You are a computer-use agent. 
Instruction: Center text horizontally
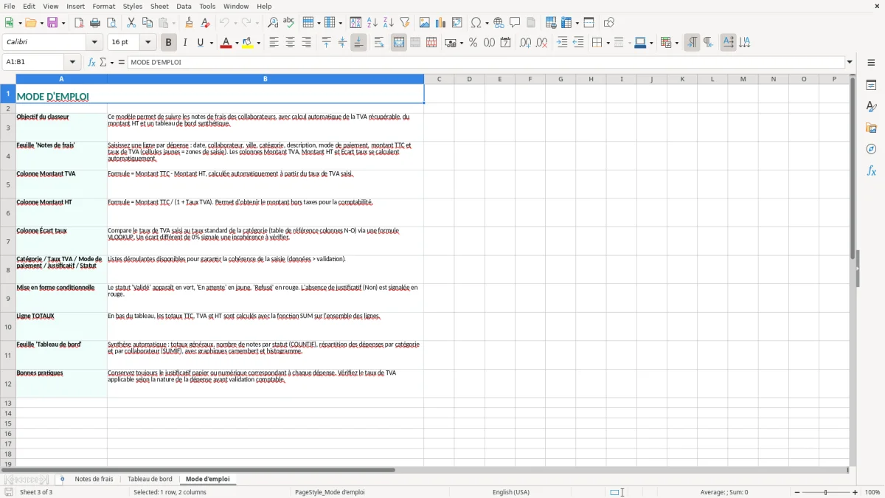(x=290, y=43)
